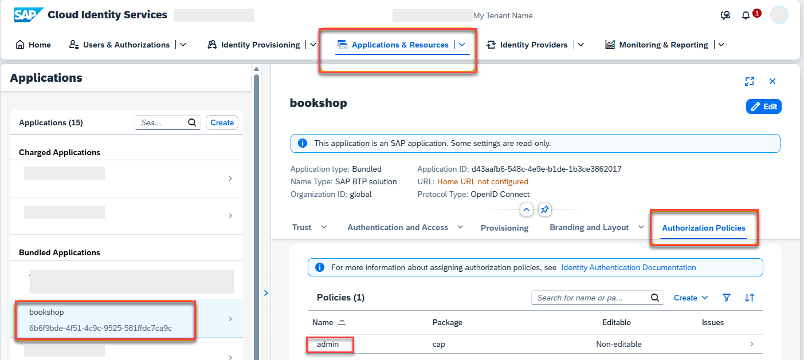Expand the Applications & Resources dropdown arrow
This screenshot has width=804, height=360.
click(462, 45)
